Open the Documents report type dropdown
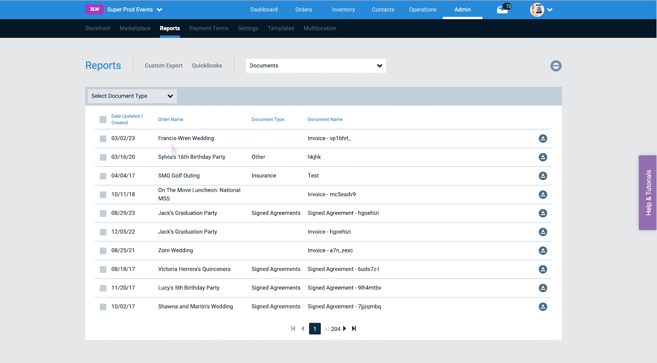 coord(316,66)
